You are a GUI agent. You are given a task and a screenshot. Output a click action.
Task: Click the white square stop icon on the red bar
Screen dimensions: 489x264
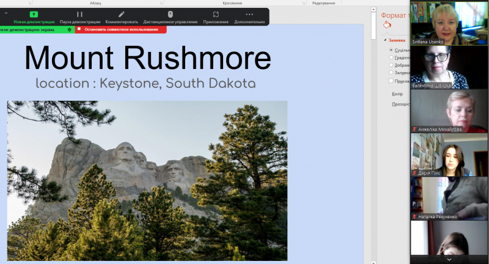[79, 29]
